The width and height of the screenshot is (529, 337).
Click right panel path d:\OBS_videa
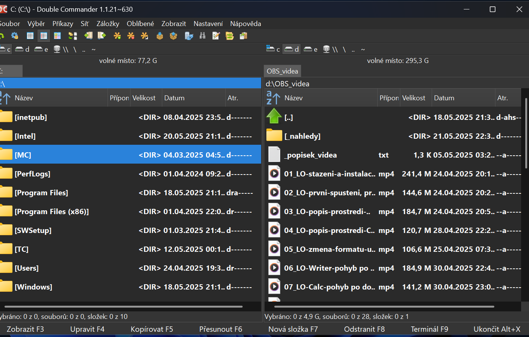click(x=288, y=84)
